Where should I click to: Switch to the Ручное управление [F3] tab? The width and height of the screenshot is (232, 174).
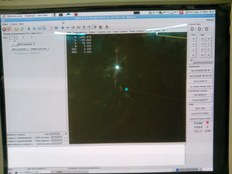pos(16,34)
